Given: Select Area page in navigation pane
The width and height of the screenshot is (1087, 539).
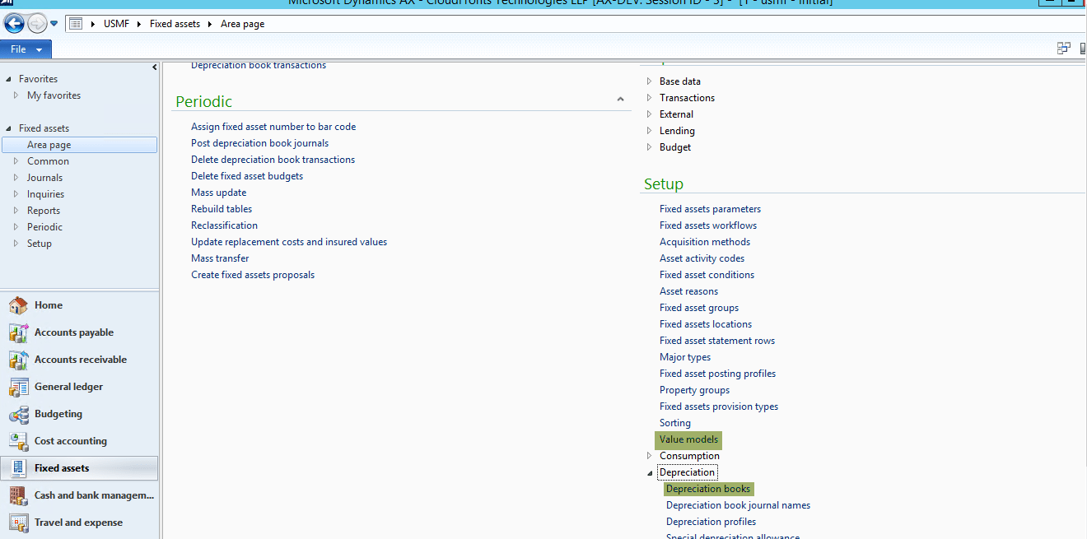Looking at the screenshot, I should [x=79, y=145].
